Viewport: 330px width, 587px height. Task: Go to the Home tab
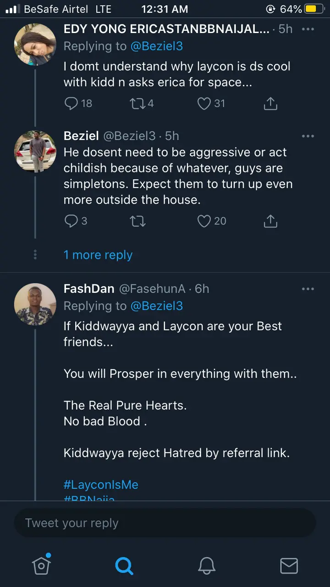point(41,565)
